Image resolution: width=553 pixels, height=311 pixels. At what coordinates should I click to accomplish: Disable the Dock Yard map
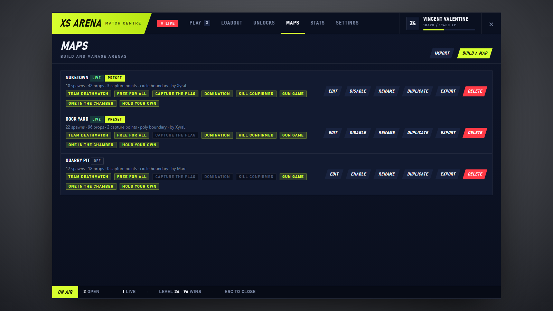point(358,133)
